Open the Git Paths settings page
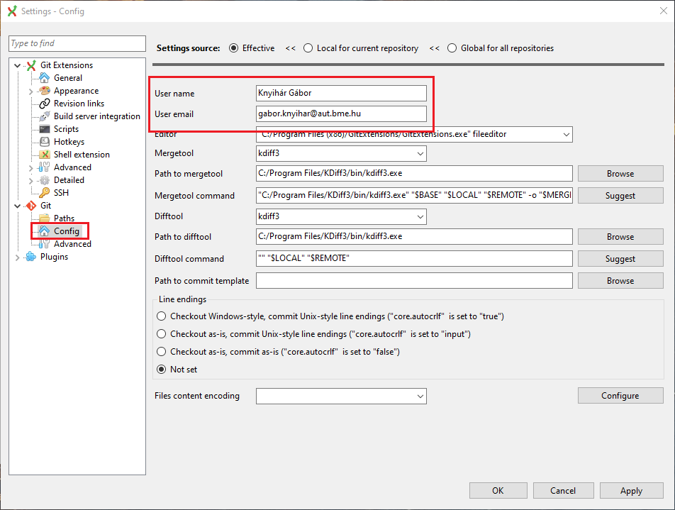Screen dimensions: 675x510 coord(64,218)
